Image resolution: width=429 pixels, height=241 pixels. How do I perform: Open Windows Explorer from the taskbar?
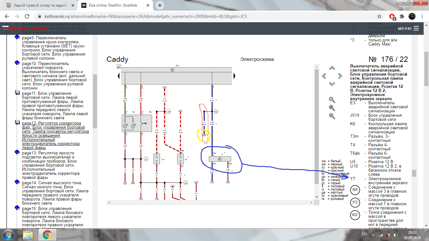coord(28,235)
